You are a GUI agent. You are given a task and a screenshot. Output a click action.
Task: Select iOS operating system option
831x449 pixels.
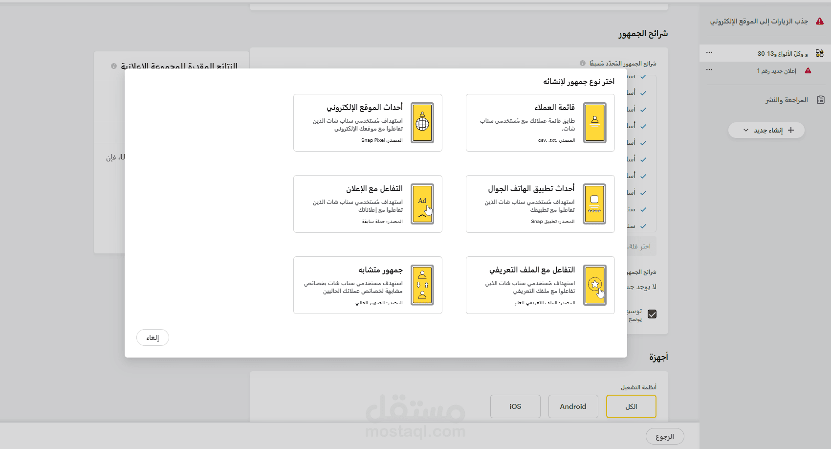[515, 406]
